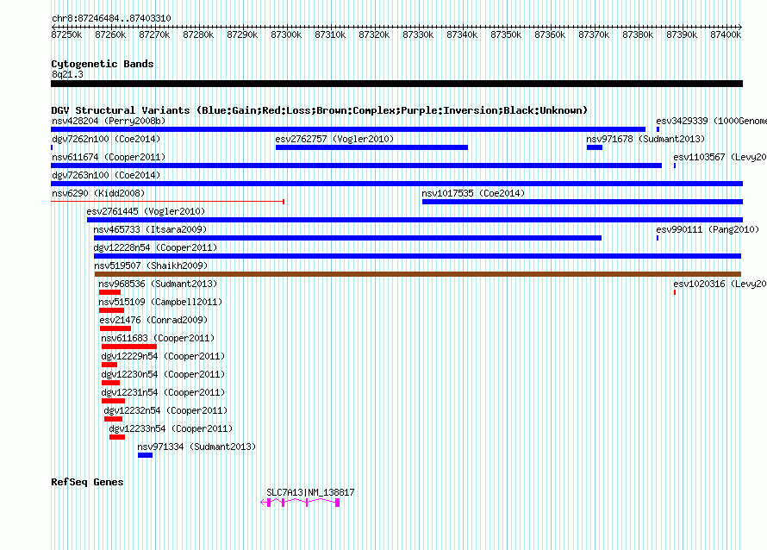Click the nsv519507 (Shaikh2009) label
The image size is (767, 550).
151,266
